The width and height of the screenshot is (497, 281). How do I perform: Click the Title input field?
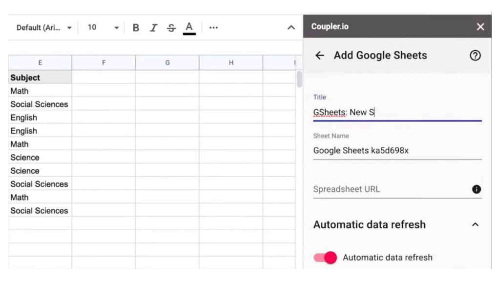click(x=397, y=113)
